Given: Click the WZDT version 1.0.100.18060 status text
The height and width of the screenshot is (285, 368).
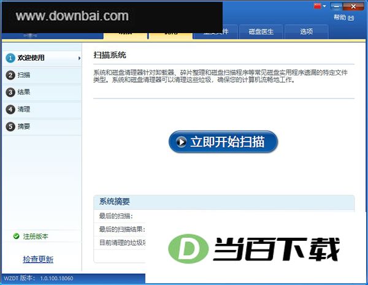Looking at the screenshot, I should [39, 278].
